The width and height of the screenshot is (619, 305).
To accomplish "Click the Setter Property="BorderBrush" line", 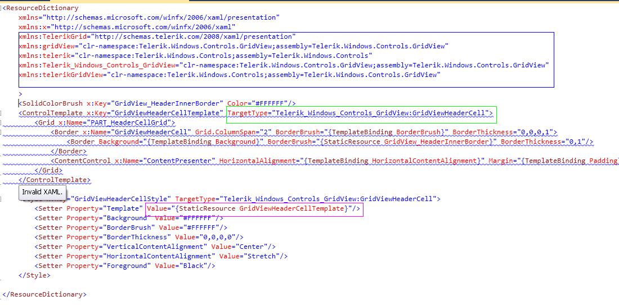I will [x=131, y=227].
